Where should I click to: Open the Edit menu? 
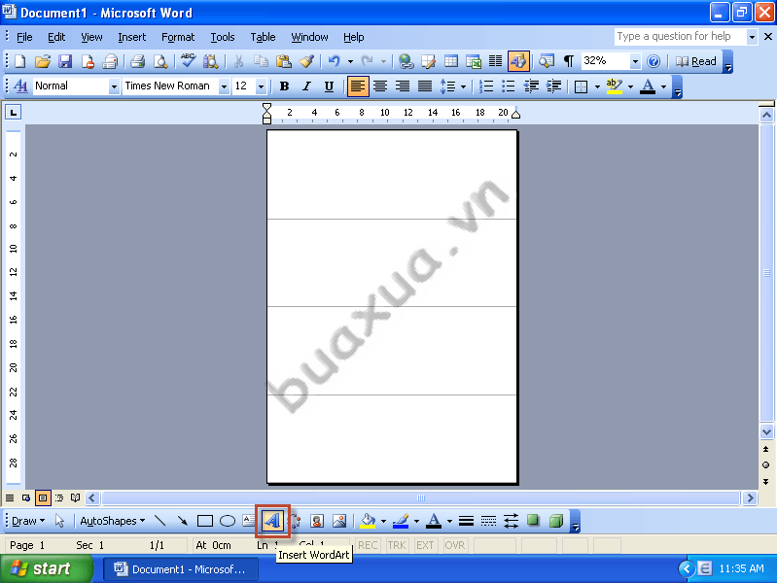coord(56,37)
